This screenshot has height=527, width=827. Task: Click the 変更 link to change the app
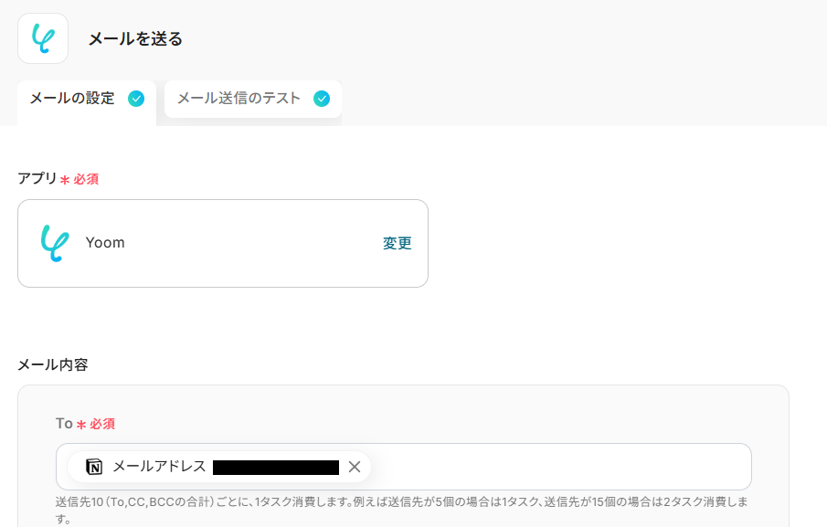point(398,243)
